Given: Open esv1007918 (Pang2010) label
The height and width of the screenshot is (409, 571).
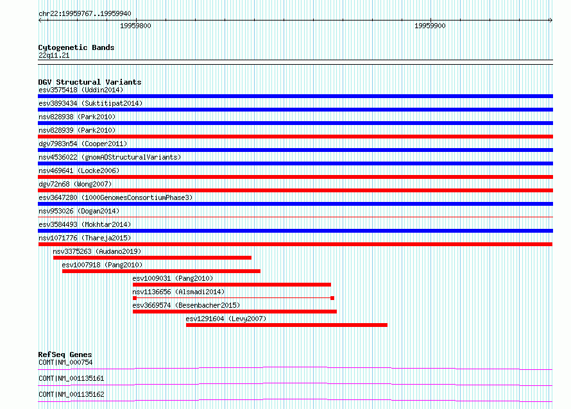Looking at the screenshot, I should (x=102, y=265).
